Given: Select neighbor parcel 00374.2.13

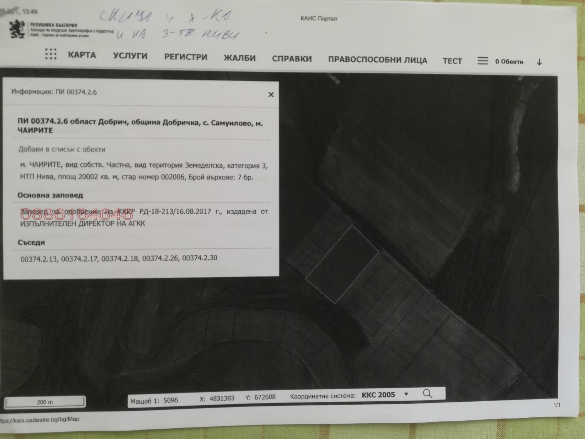Looking at the screenshot, I should [x=39, y=259].
